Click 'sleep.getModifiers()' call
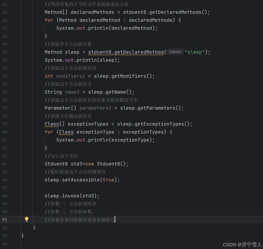Screen dimensions: 263x249 coord(124,76)
